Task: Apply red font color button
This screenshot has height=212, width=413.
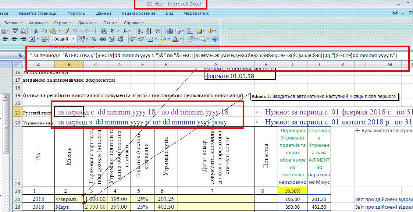Action: point(176,39)
